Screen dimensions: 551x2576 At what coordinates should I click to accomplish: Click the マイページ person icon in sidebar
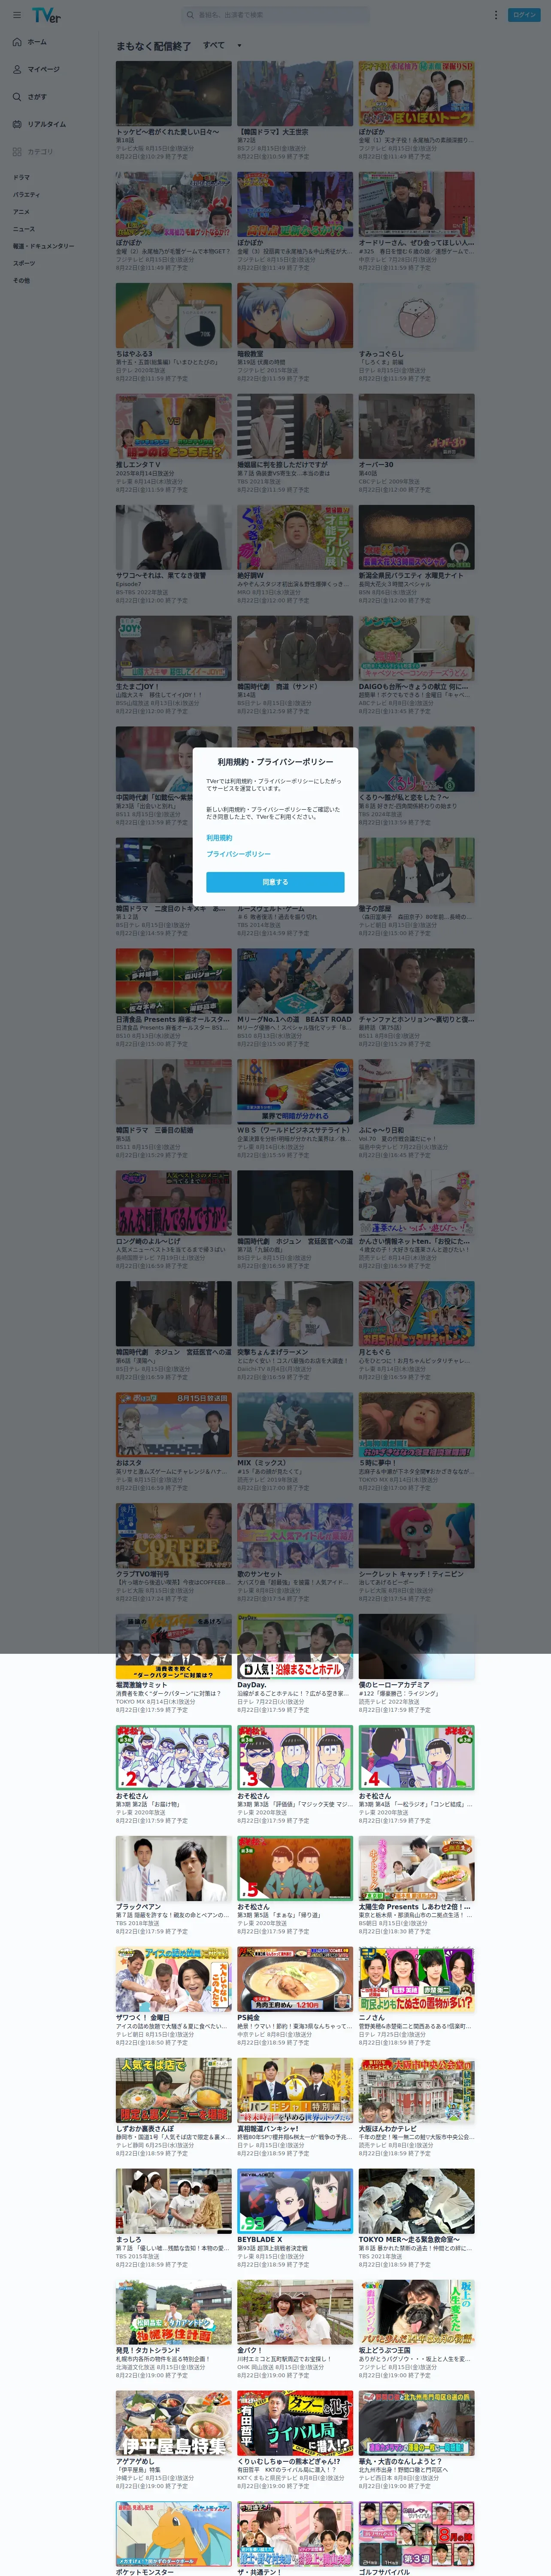coord(17,69)
